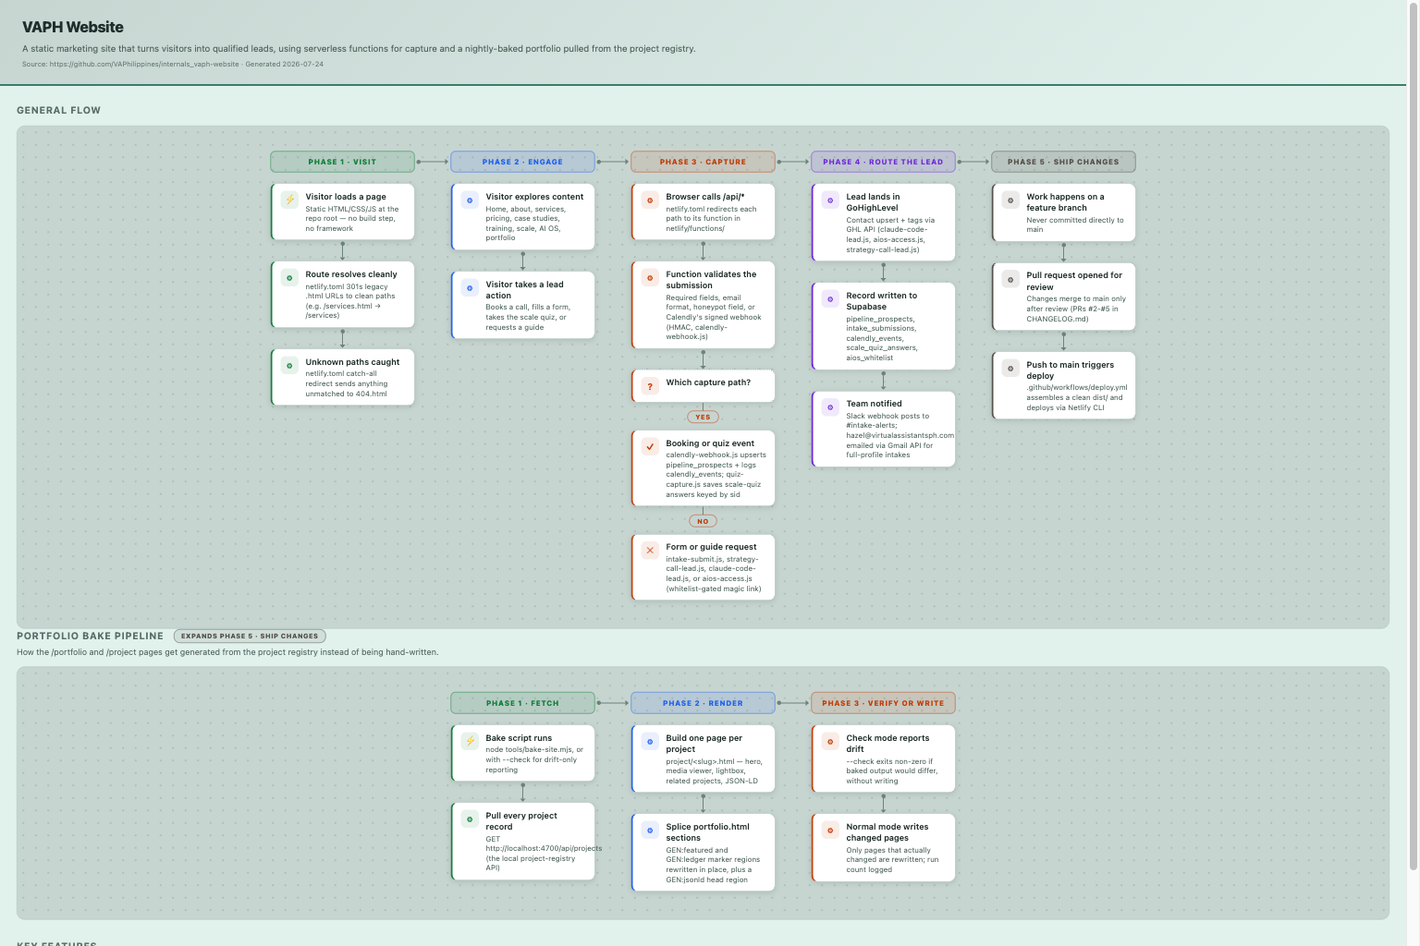
Task: Click the question mark icon on Which capture path?
Action: pos(650,386)
